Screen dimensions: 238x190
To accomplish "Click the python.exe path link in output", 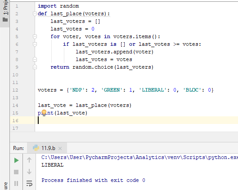I will (x=139, y=157).
